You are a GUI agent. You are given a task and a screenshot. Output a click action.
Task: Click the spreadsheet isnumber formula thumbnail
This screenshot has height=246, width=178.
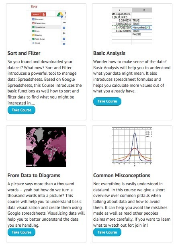click(132, 26)
